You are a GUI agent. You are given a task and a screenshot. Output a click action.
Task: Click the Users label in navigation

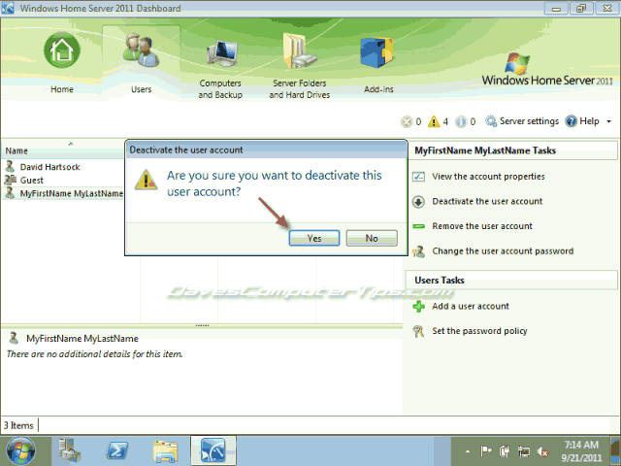142,89
